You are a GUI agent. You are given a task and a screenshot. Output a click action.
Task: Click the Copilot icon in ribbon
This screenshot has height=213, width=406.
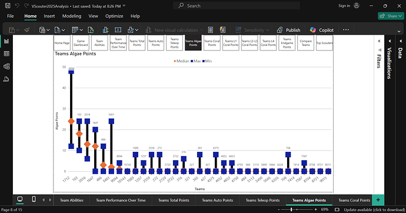point(313,30)
